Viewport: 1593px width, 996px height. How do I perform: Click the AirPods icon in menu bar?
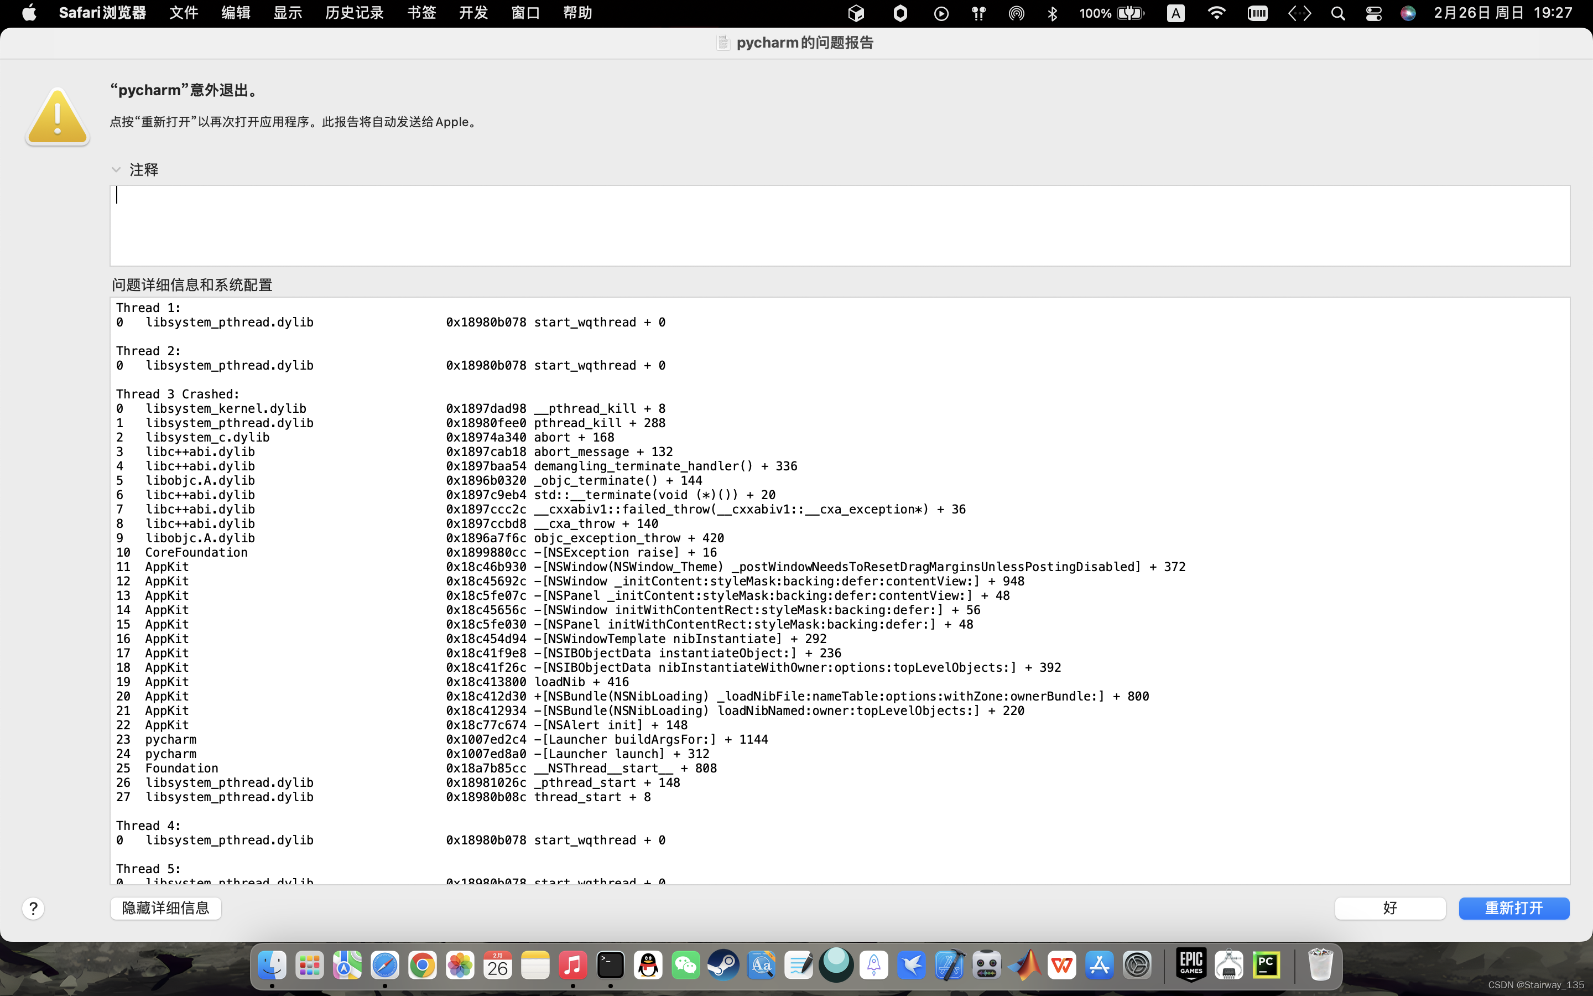(978, 13)
